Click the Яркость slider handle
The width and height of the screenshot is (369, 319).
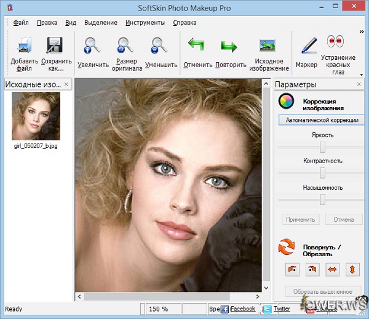click(x=322, y=147)
